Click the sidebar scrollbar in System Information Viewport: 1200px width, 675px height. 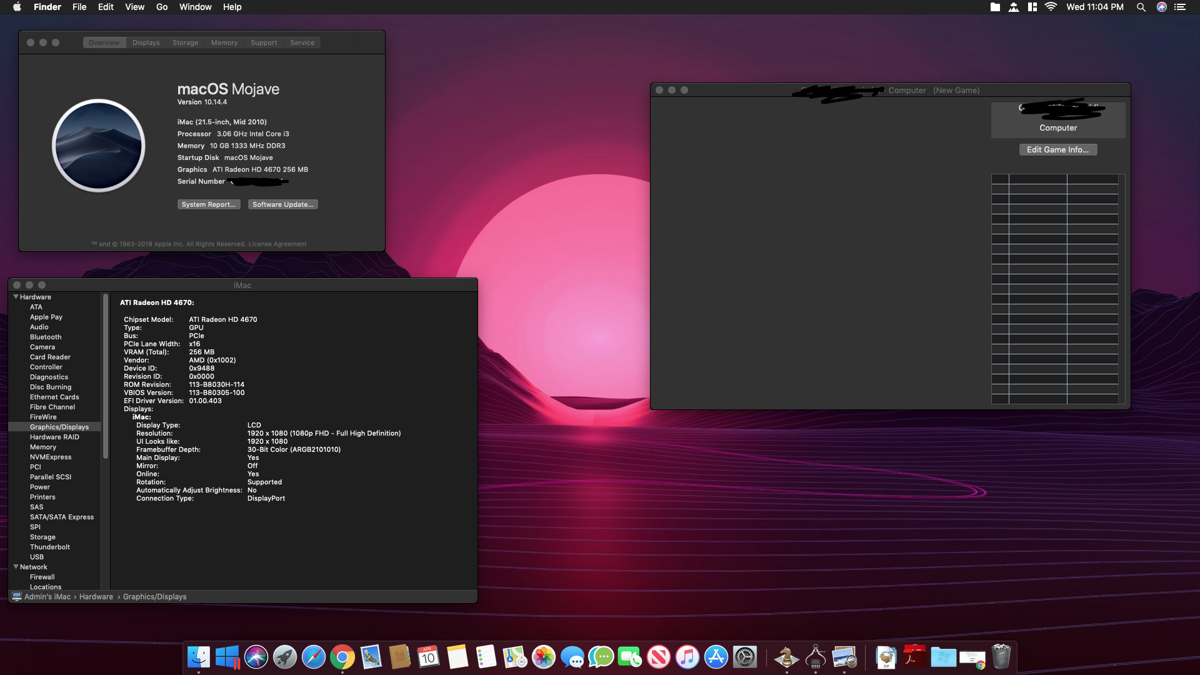pos(106,376)
